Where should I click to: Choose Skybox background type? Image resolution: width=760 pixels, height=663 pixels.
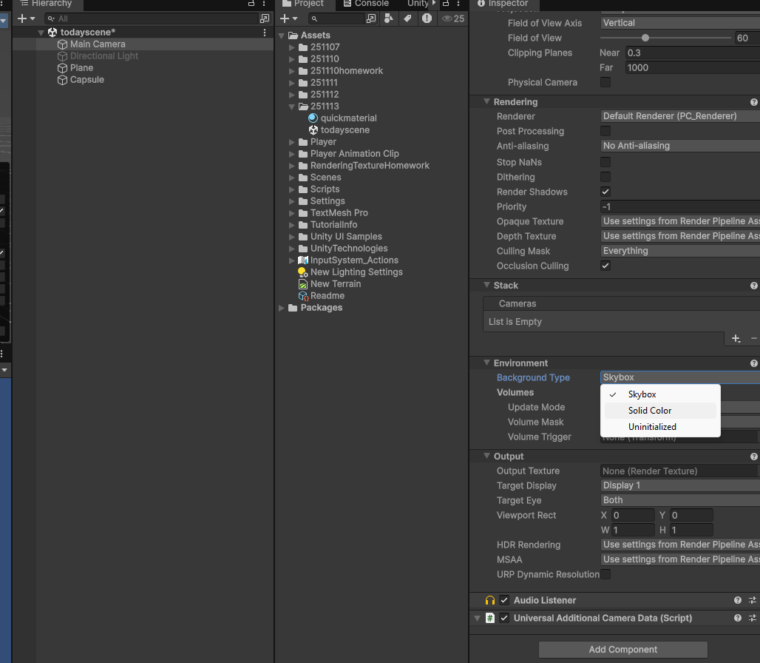click(x=660, y=394)
